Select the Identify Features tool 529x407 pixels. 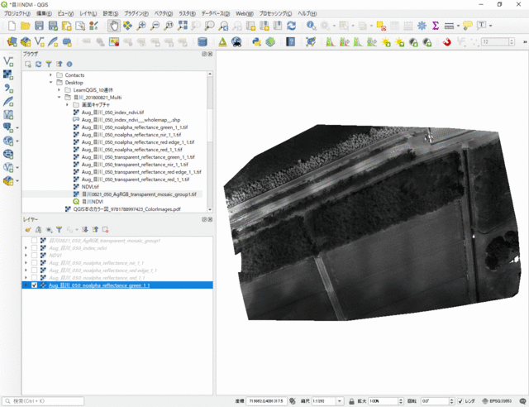point(311,26)
